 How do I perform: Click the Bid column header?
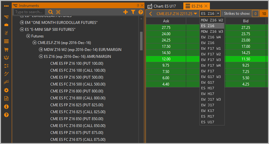[x=246, y=21]
